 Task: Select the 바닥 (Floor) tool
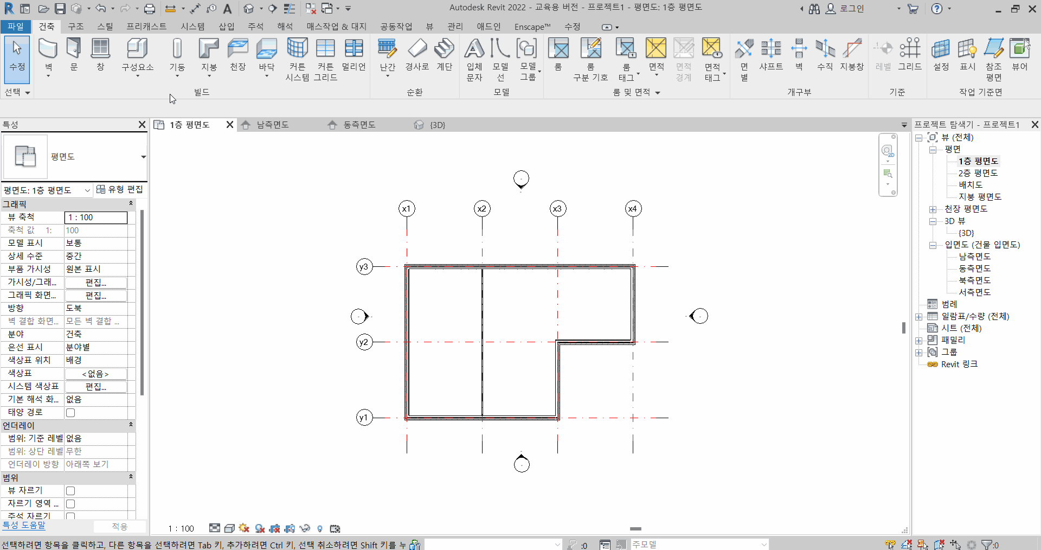coord(266,54)
